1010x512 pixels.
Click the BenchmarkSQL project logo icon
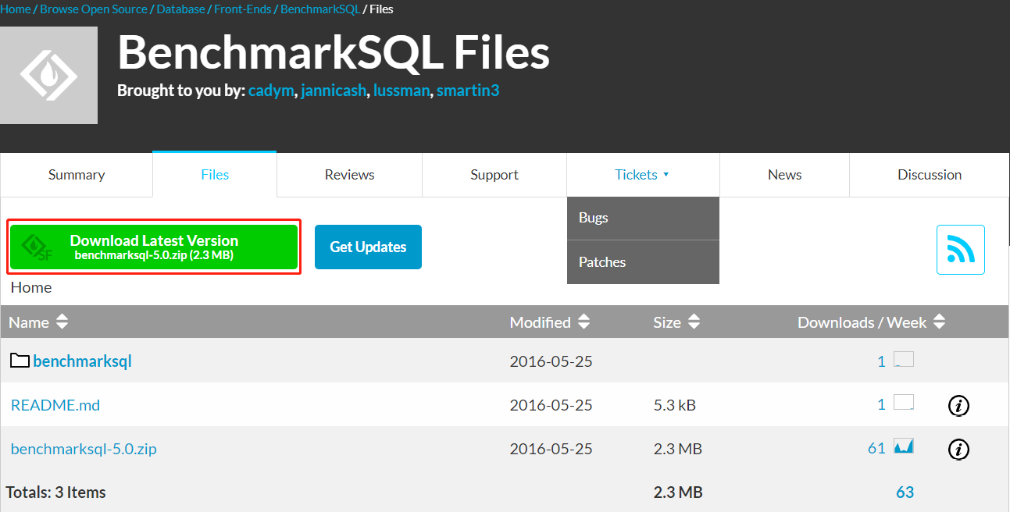pyautogui.click(x=48, y=75)
